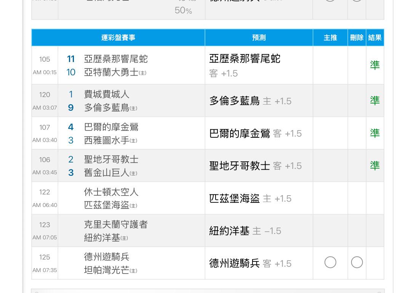
Task: Open 西雅圖水手 team link
Action: (107, 140)
